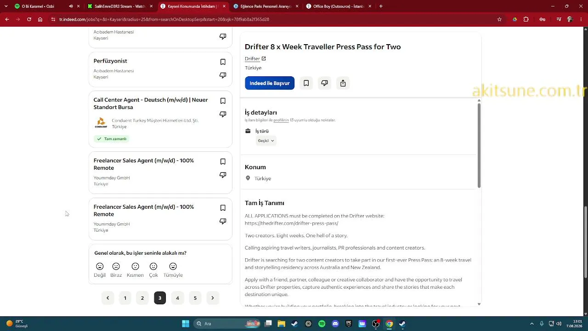The height and width of the screenshot is (331, 588).
Task: Go to previous results page arrow
Action: (107, 298)
